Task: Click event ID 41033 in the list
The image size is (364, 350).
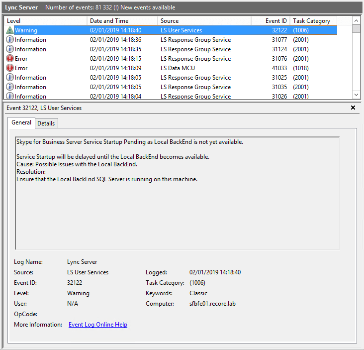Action: point(279,68)
